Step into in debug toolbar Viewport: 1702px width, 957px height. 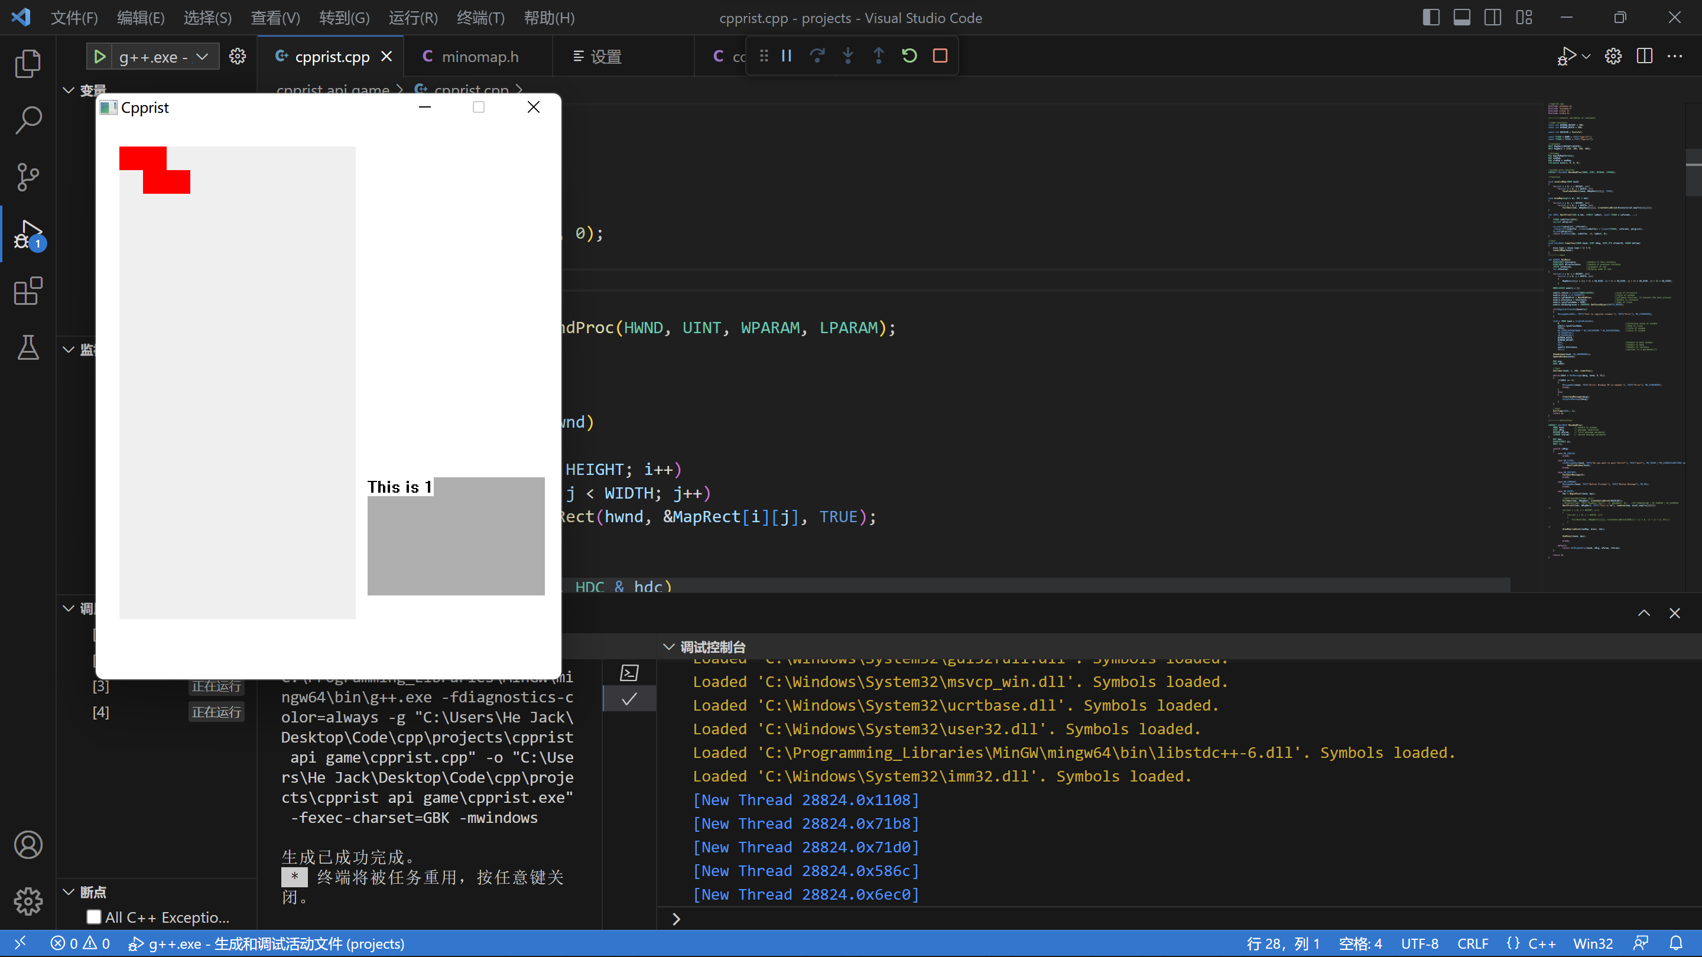847,56
